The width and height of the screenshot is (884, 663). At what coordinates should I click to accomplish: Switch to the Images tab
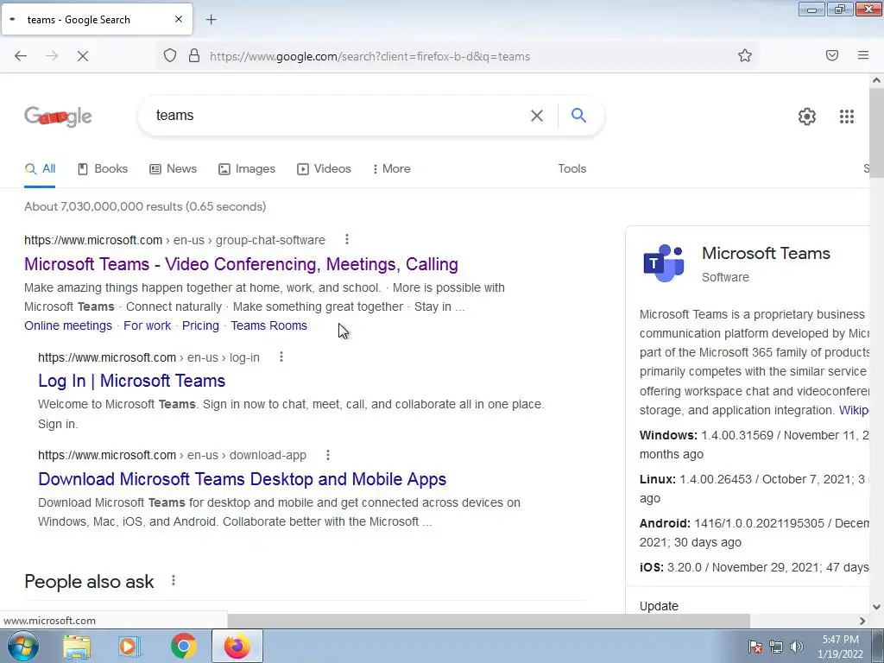247,168
